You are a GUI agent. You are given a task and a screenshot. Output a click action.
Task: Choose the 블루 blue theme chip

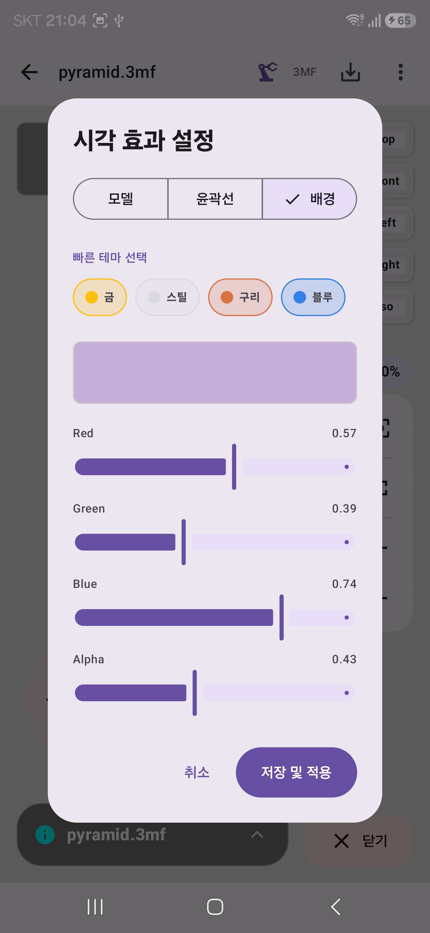pos(313,297)
